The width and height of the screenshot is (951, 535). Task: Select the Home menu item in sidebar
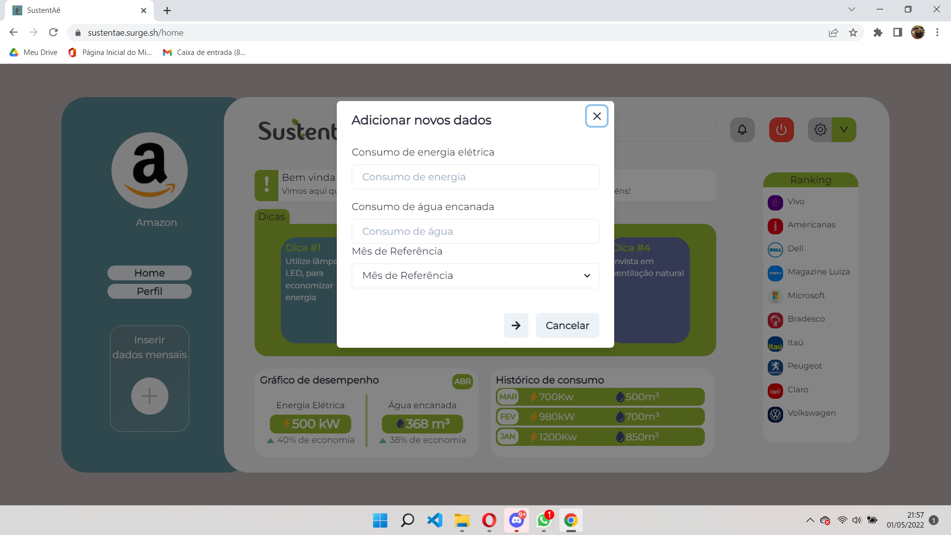click(150, 273)
